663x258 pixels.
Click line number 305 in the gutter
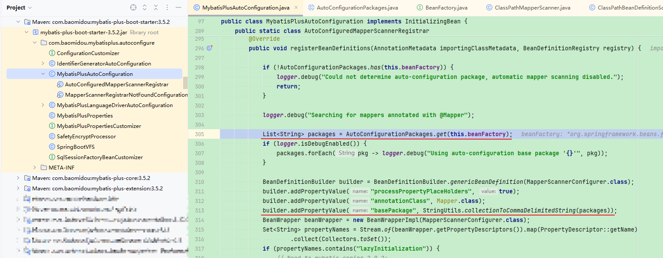coord(199,134)
